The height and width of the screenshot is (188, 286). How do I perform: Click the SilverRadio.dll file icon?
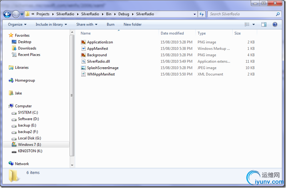click(x=84, y=61)
